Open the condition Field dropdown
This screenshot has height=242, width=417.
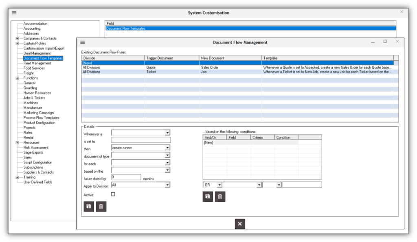tap(259, 185)
